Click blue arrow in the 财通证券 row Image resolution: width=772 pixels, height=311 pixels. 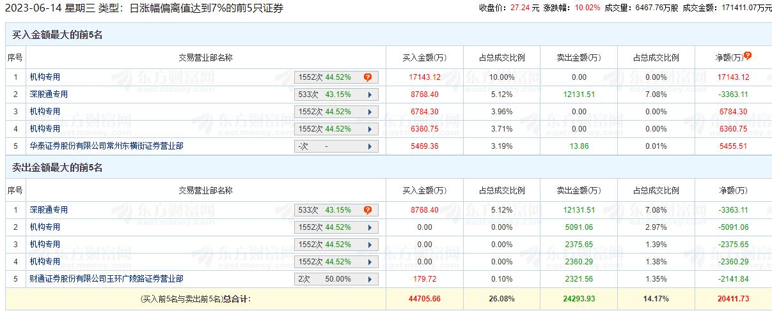point(370,279)
